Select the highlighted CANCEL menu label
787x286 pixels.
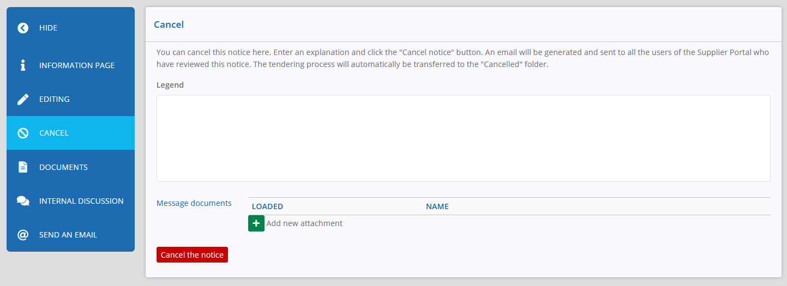(x=54, y=133)
